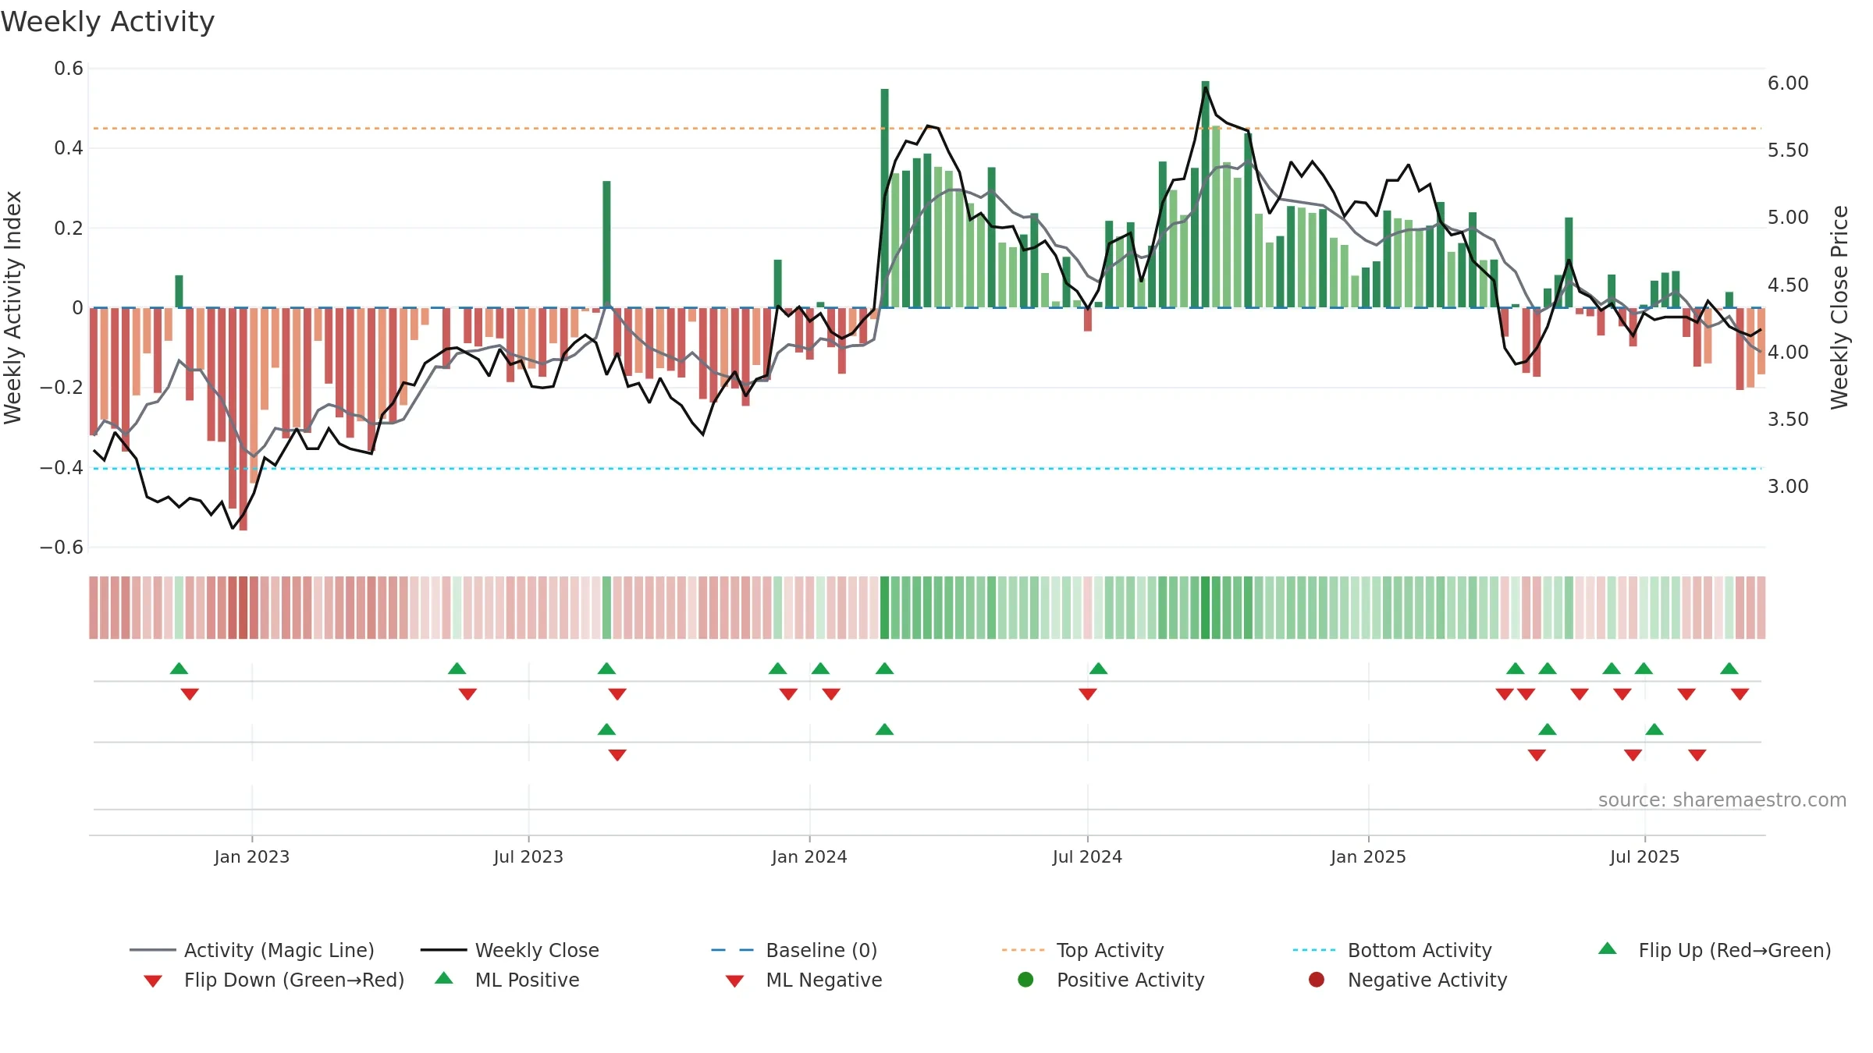The width and height of the screenshot is (1873, 1053).
Task: Click the 'Jan 2024' x-axis label
Action: (x=809, y=856)
